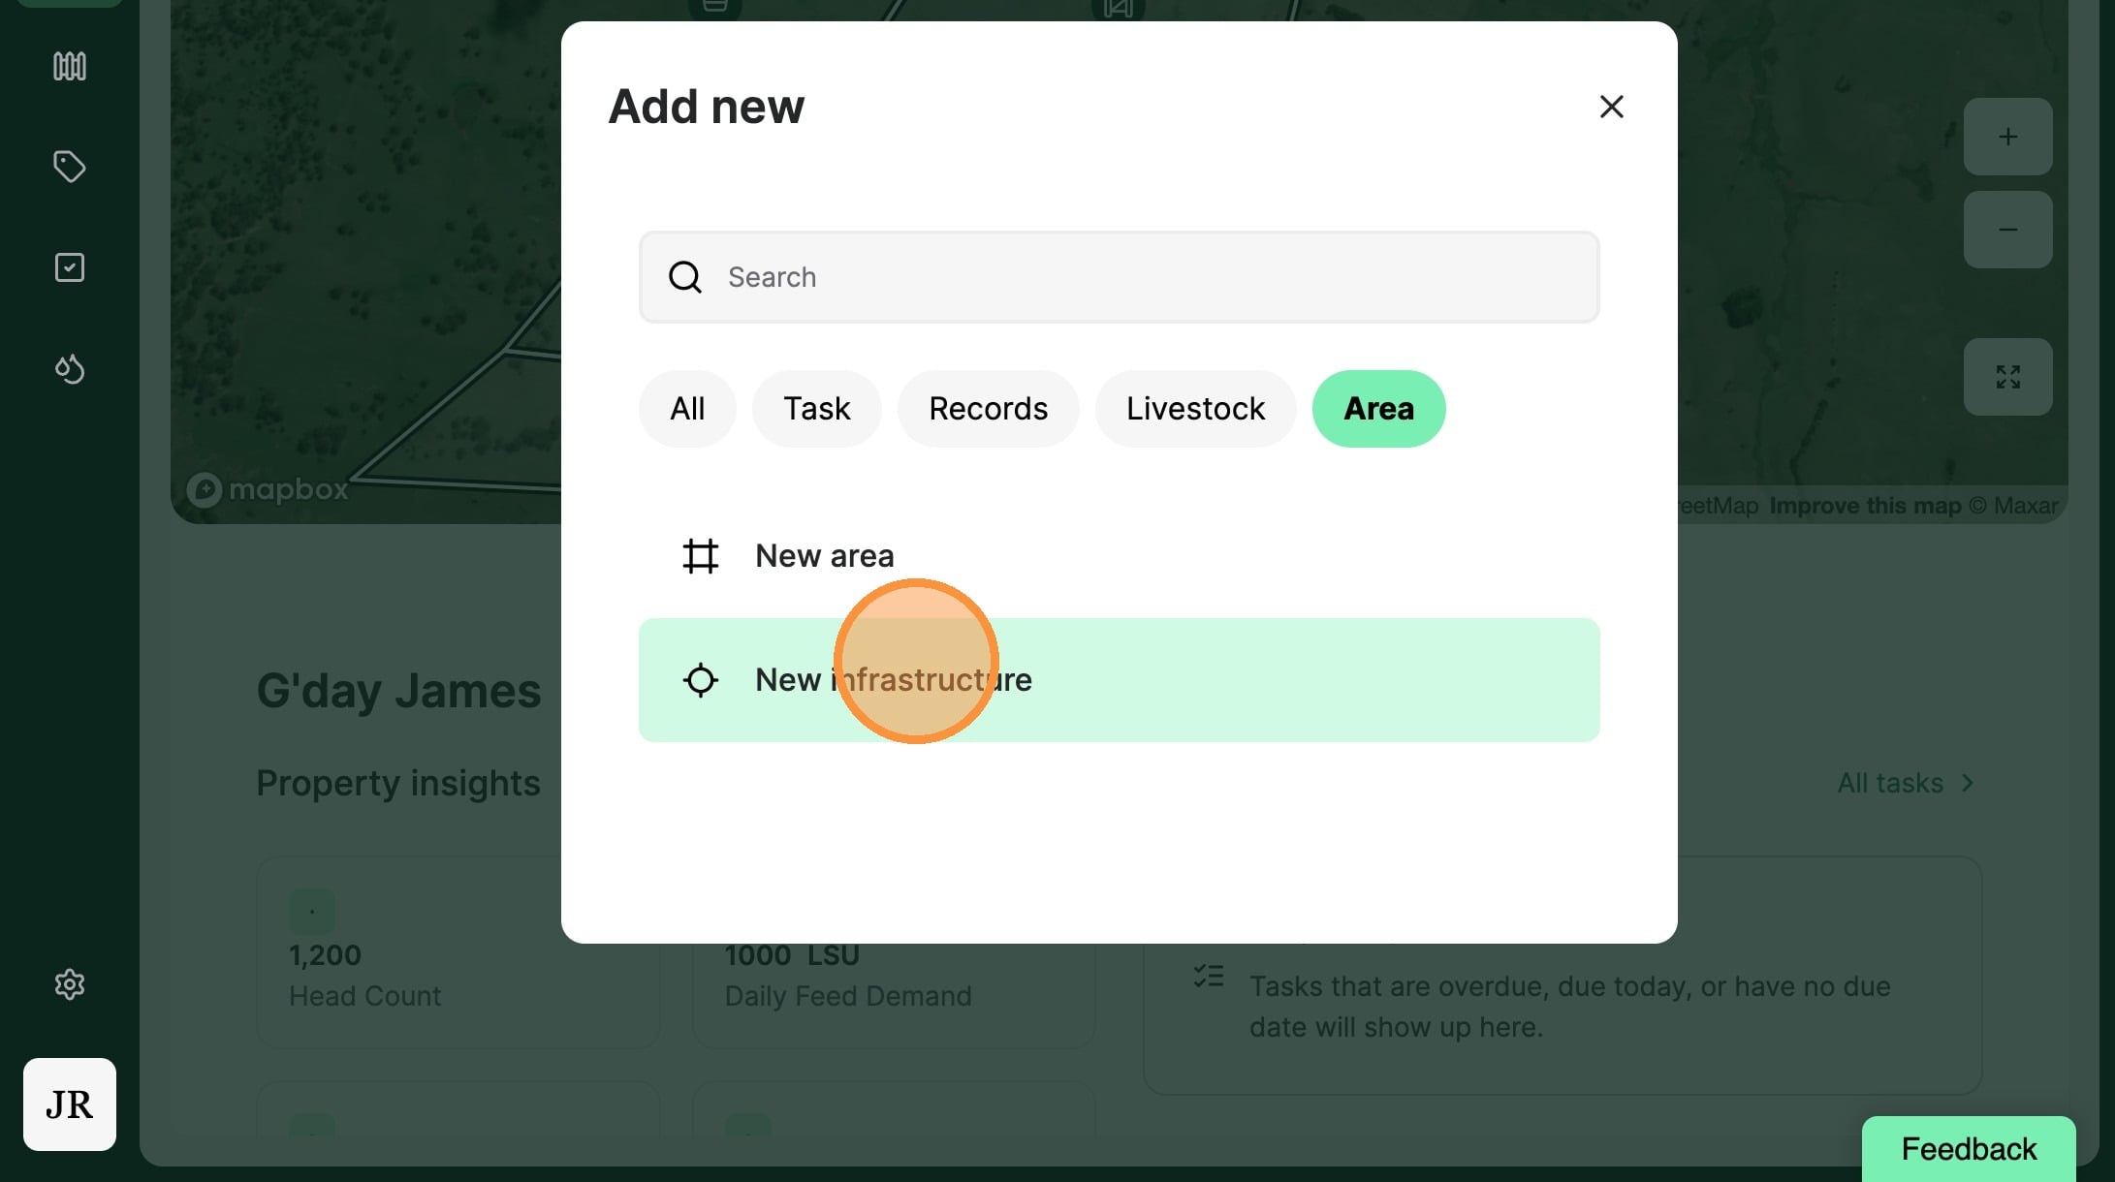Open the paddocks fence icon in sidebar
Viewport: 2115px width, 1182px height.
(69, 66)
